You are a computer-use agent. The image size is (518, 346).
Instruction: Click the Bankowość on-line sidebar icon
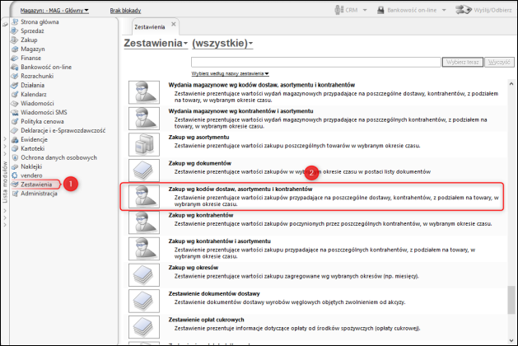pos(15,67)
